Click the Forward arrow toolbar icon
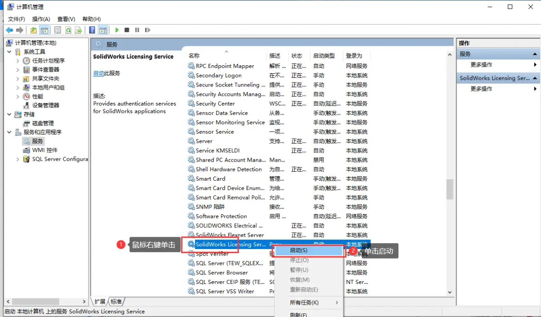The height and width of the screenshot is (317, 541). point(20,30)
